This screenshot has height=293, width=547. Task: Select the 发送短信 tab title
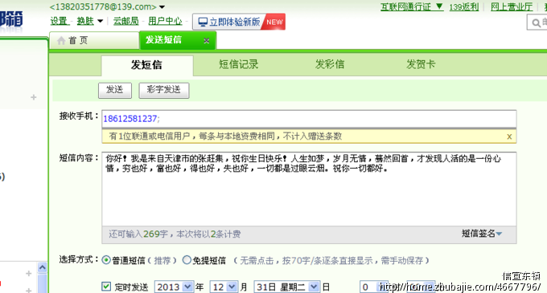pyautogui.click(x=163, y=40)
